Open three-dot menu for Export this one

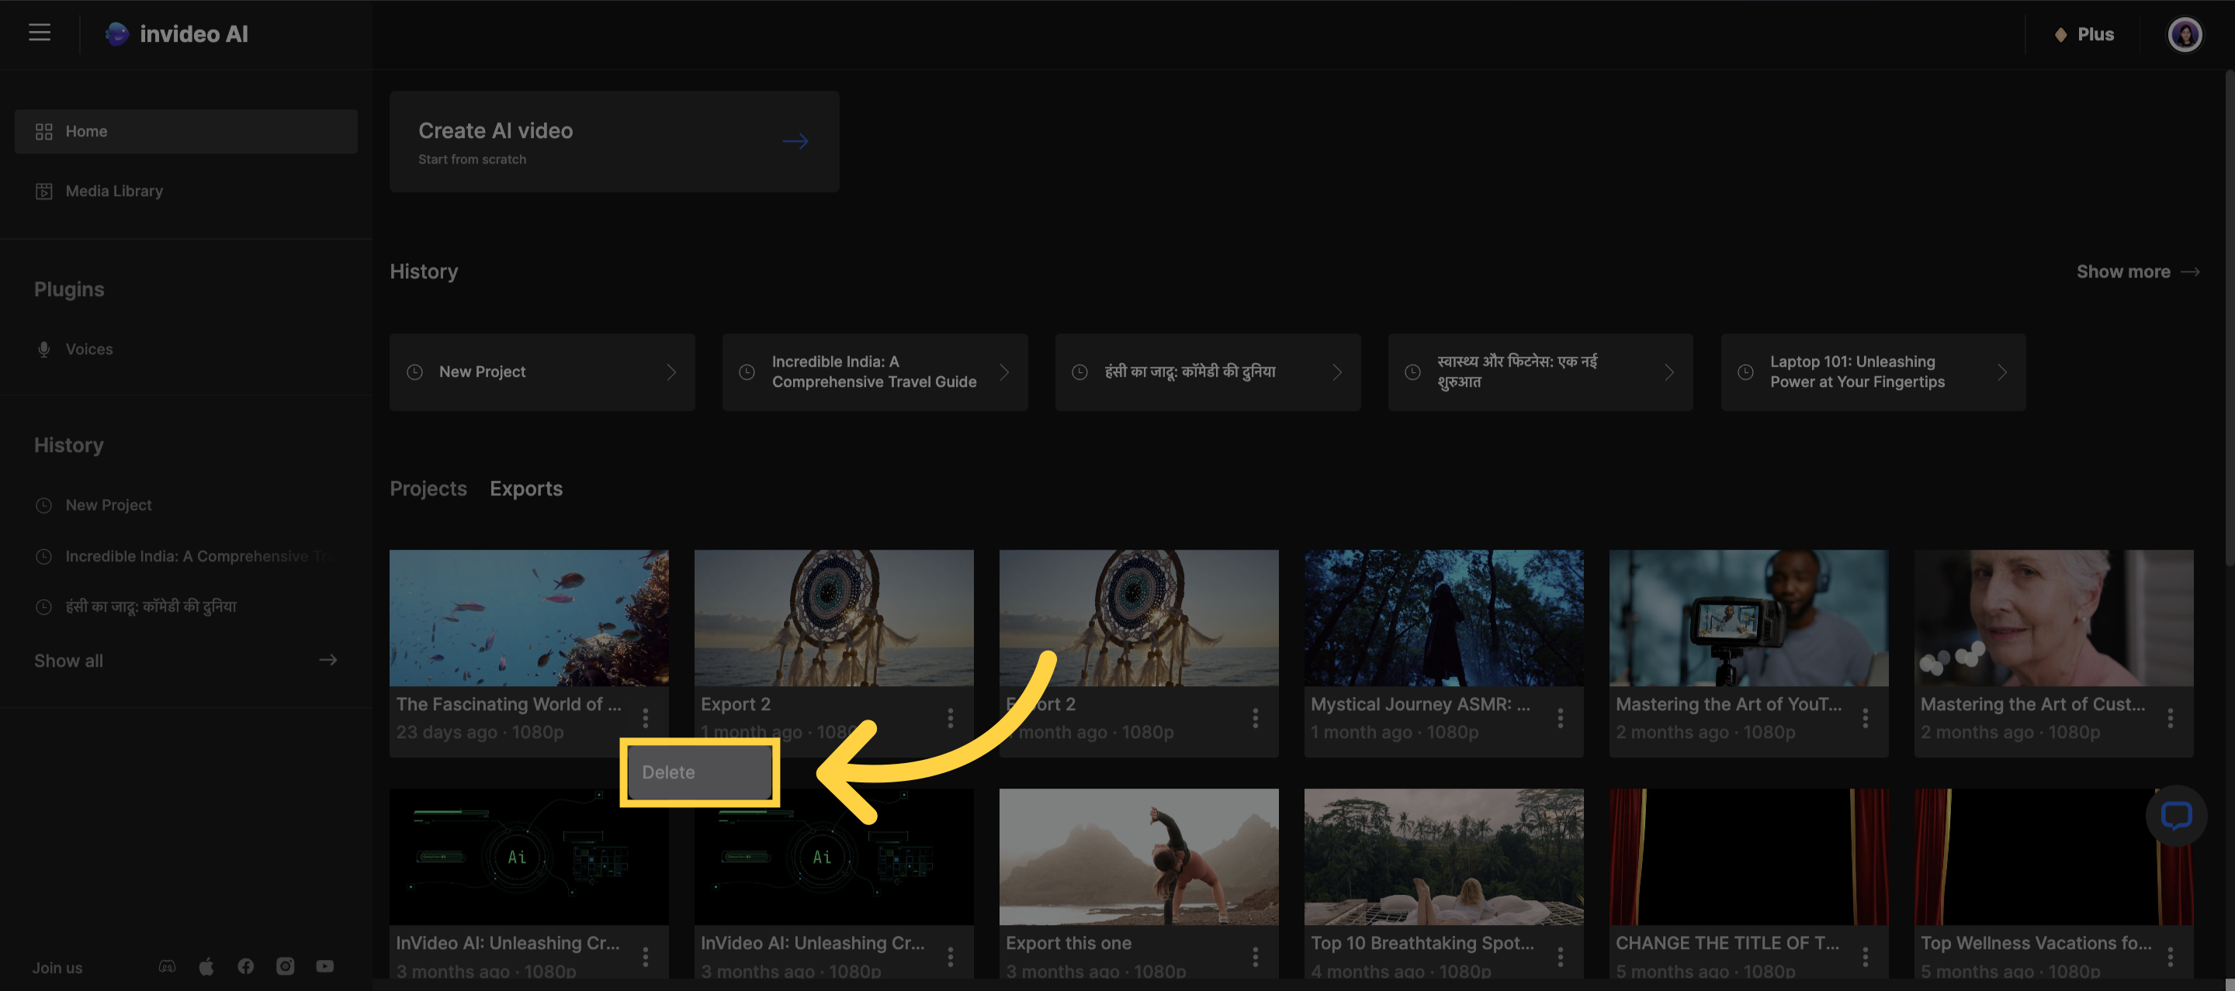coord(1255,956)
